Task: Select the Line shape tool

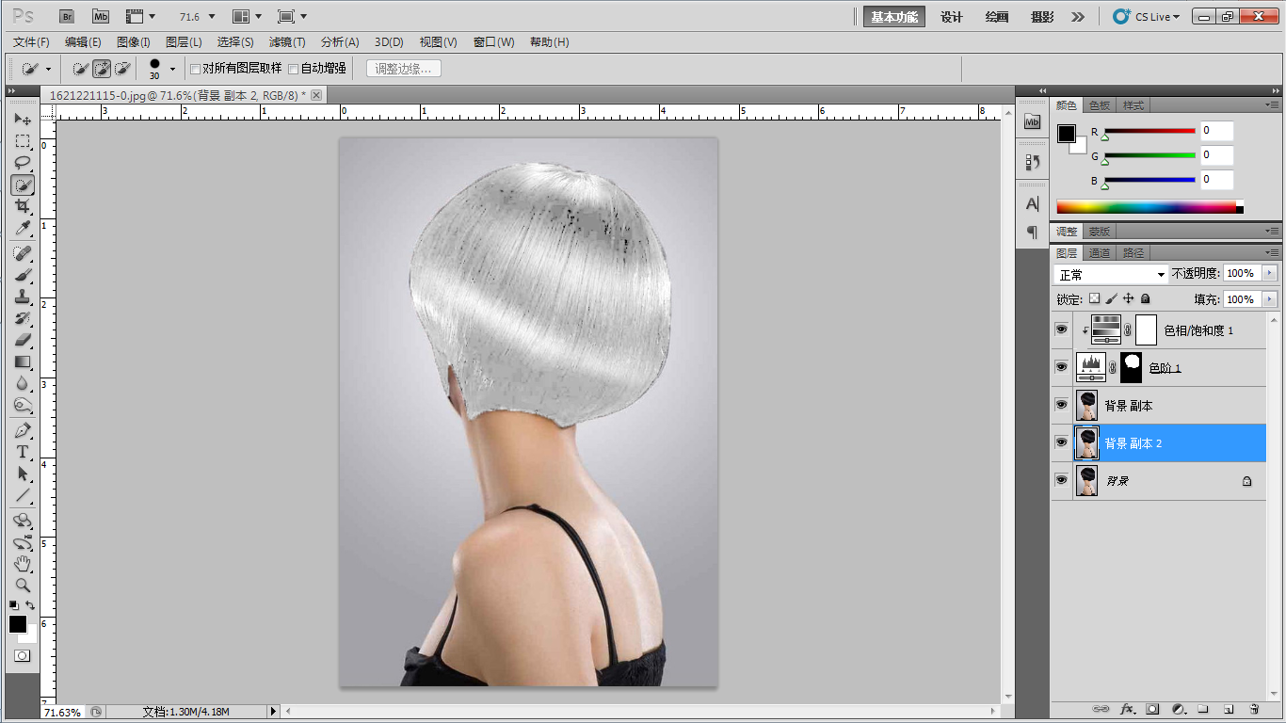Action: 23,495
